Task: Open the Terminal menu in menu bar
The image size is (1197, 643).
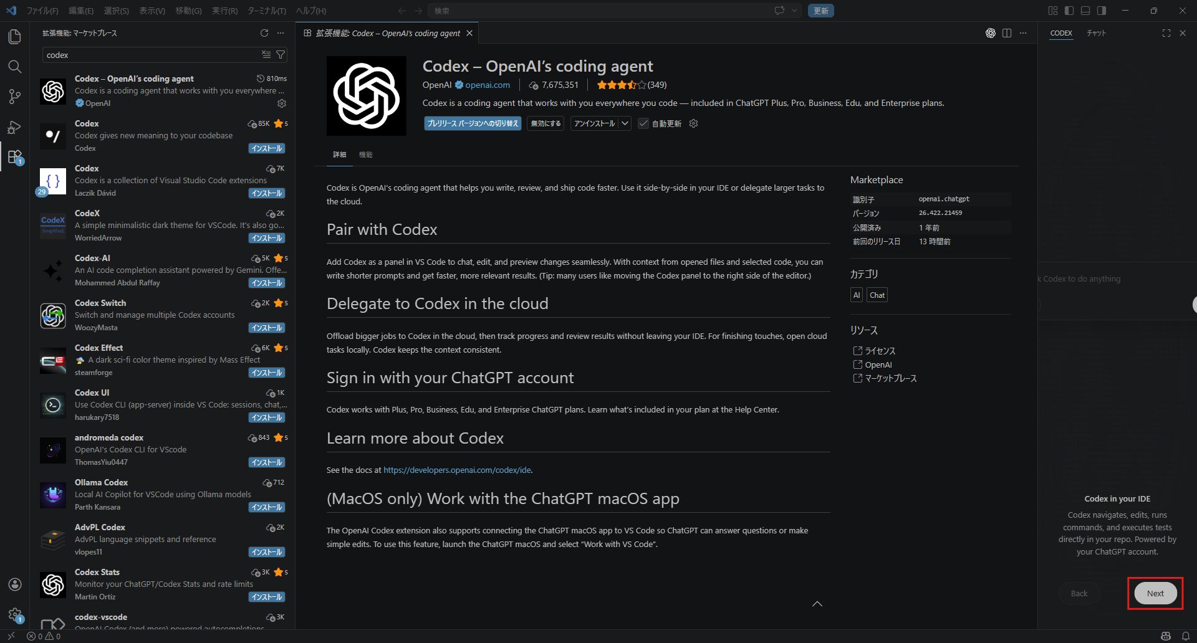Action: [266, 11]
